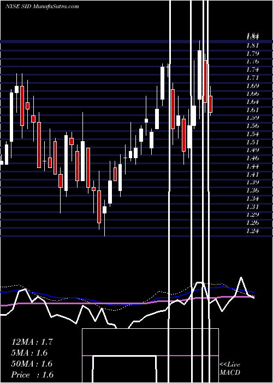Click the 1.51 axis label

[252, 142]
